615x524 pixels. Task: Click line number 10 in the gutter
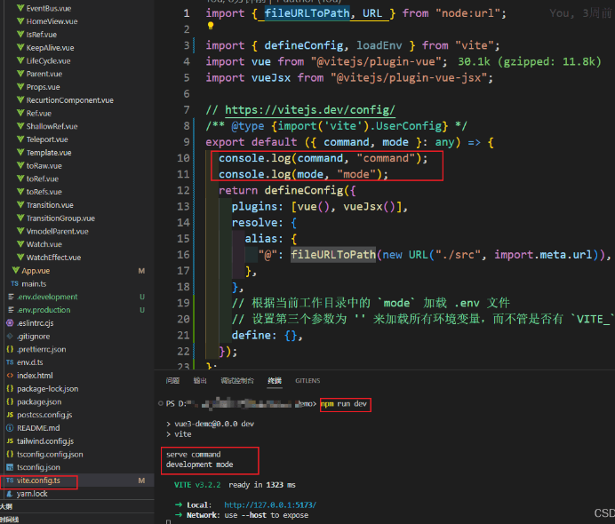[183, 158]
